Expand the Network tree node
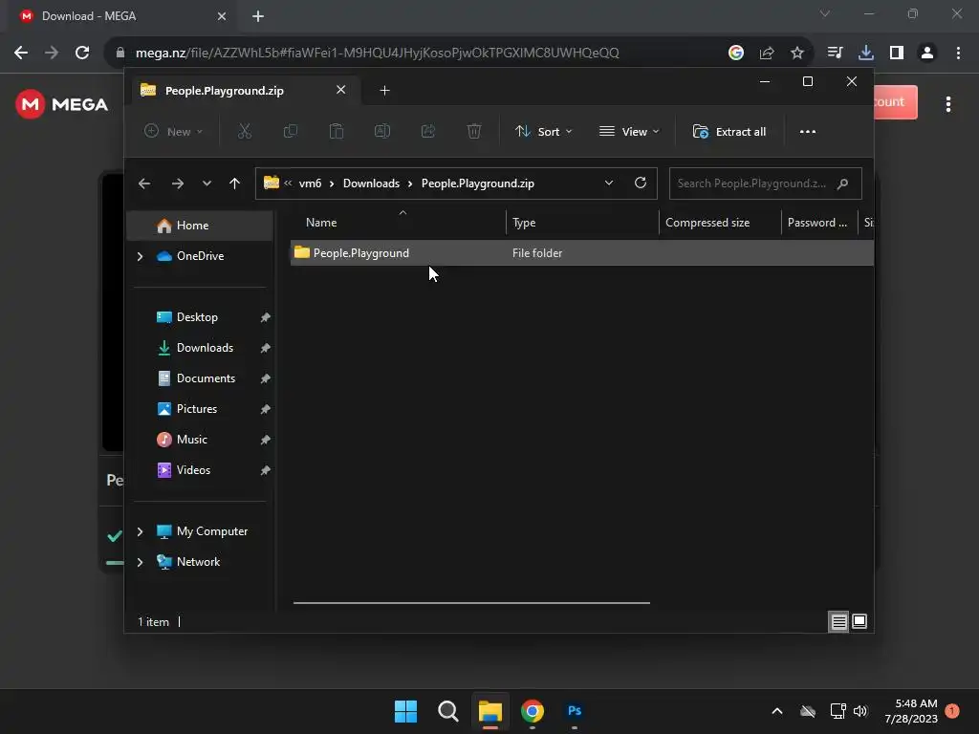Image resolution: width=979 pixels, height=734 pixels. coord(140,562)
